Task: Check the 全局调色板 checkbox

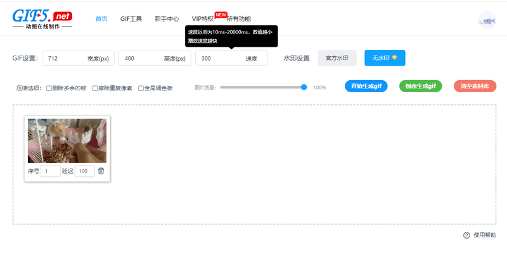Action: pos(141,88)
